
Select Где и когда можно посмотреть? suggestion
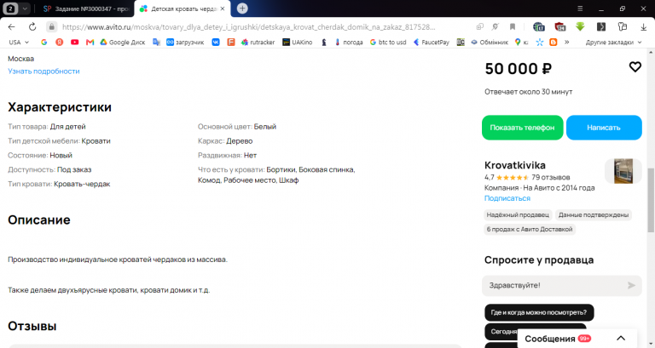tap(539, 312)
